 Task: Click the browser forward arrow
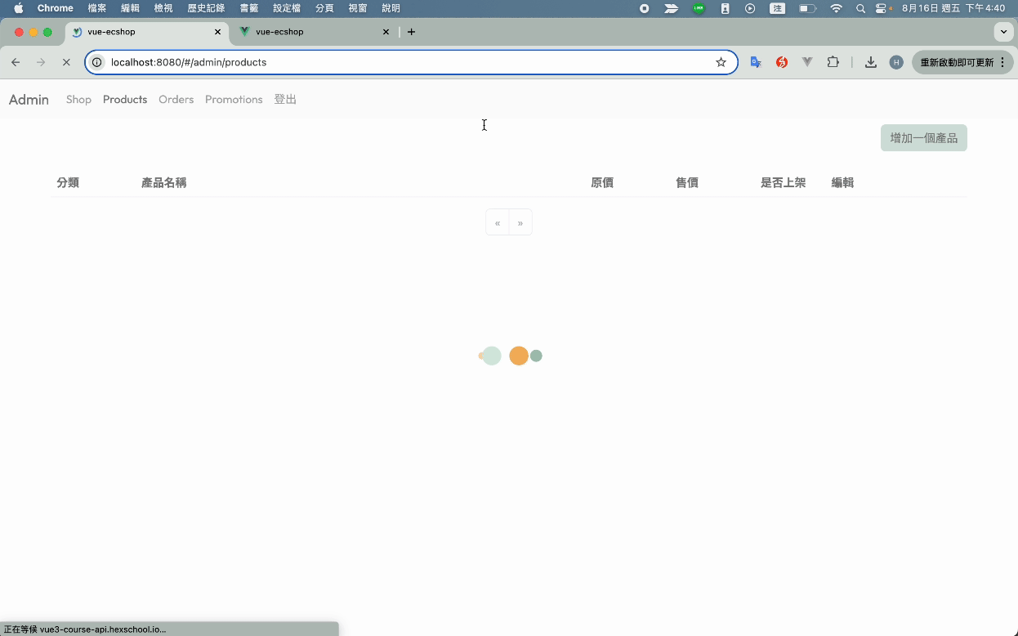coord(41,62)
